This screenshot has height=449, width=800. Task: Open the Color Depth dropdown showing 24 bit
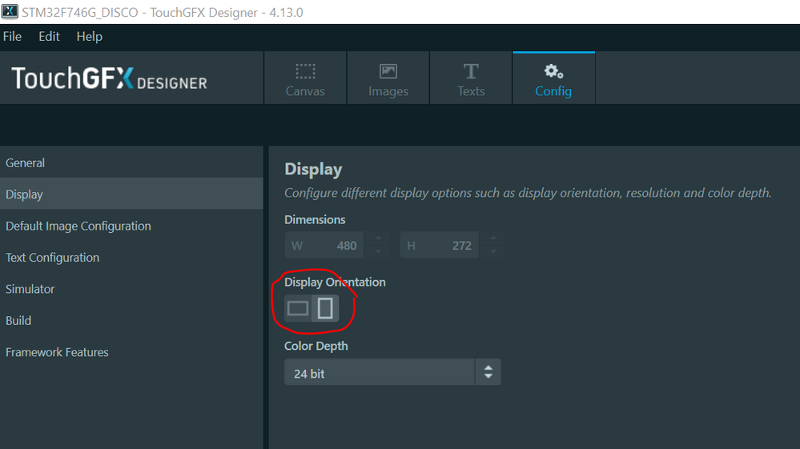[392, 372]
